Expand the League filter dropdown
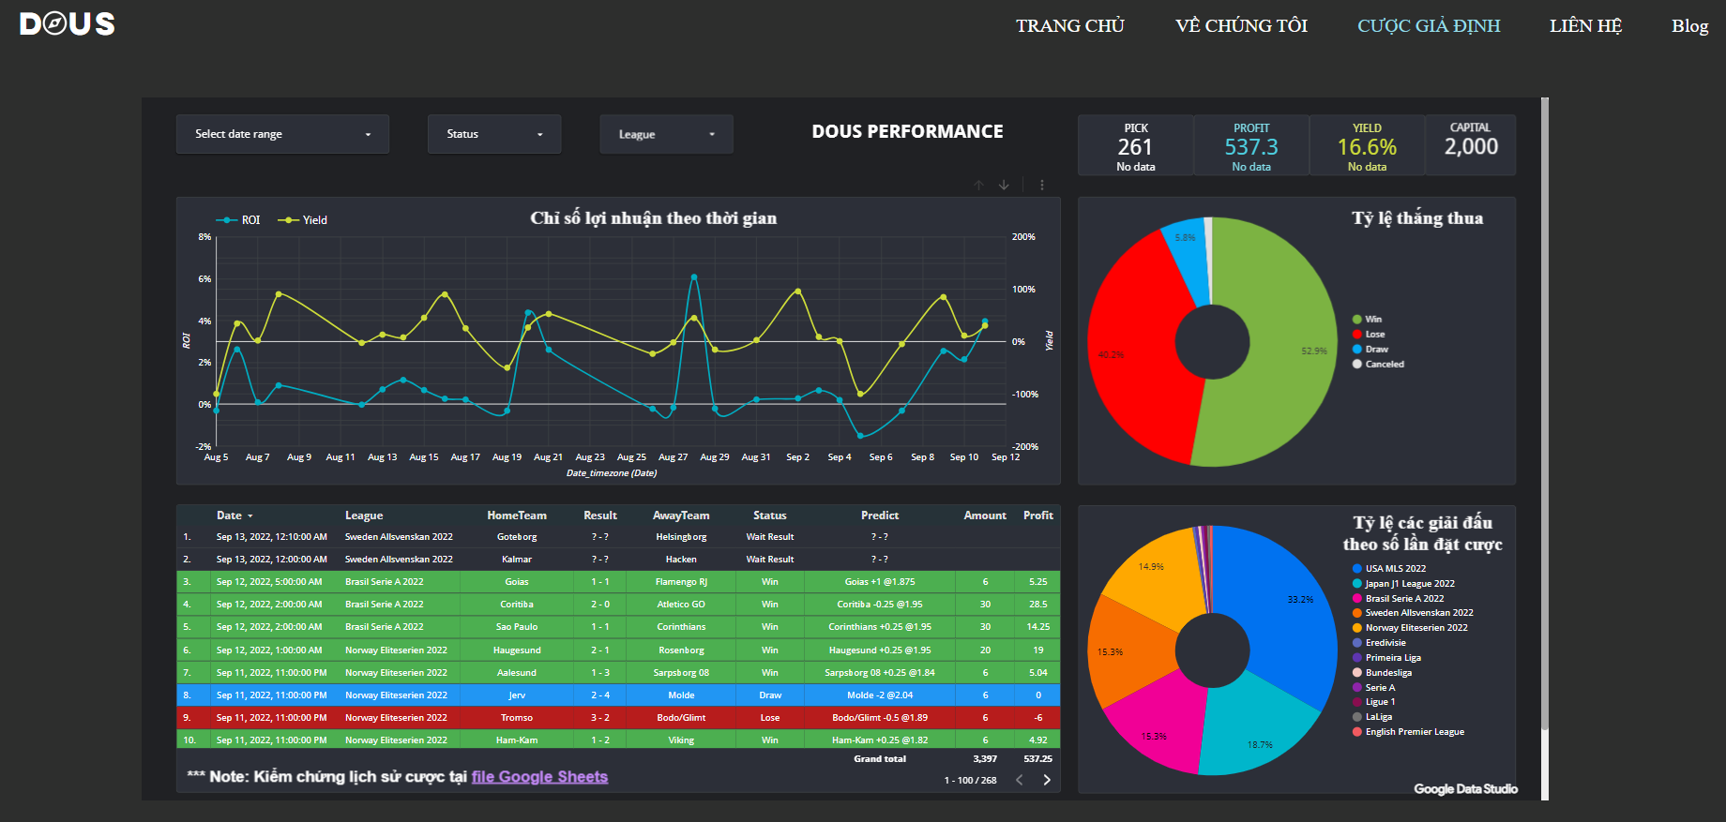 (x=666, y=134)
